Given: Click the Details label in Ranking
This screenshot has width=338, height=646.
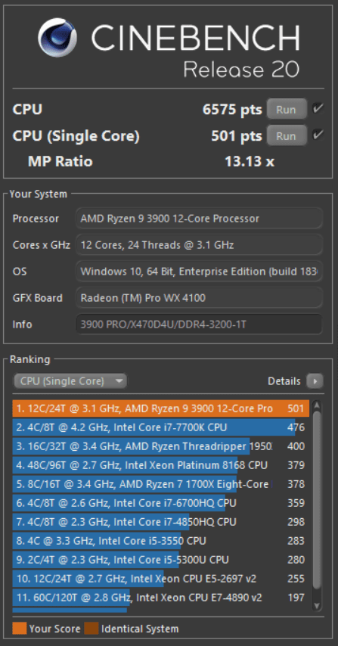Looking at the screenshot, I should click(x=284, y=381).
